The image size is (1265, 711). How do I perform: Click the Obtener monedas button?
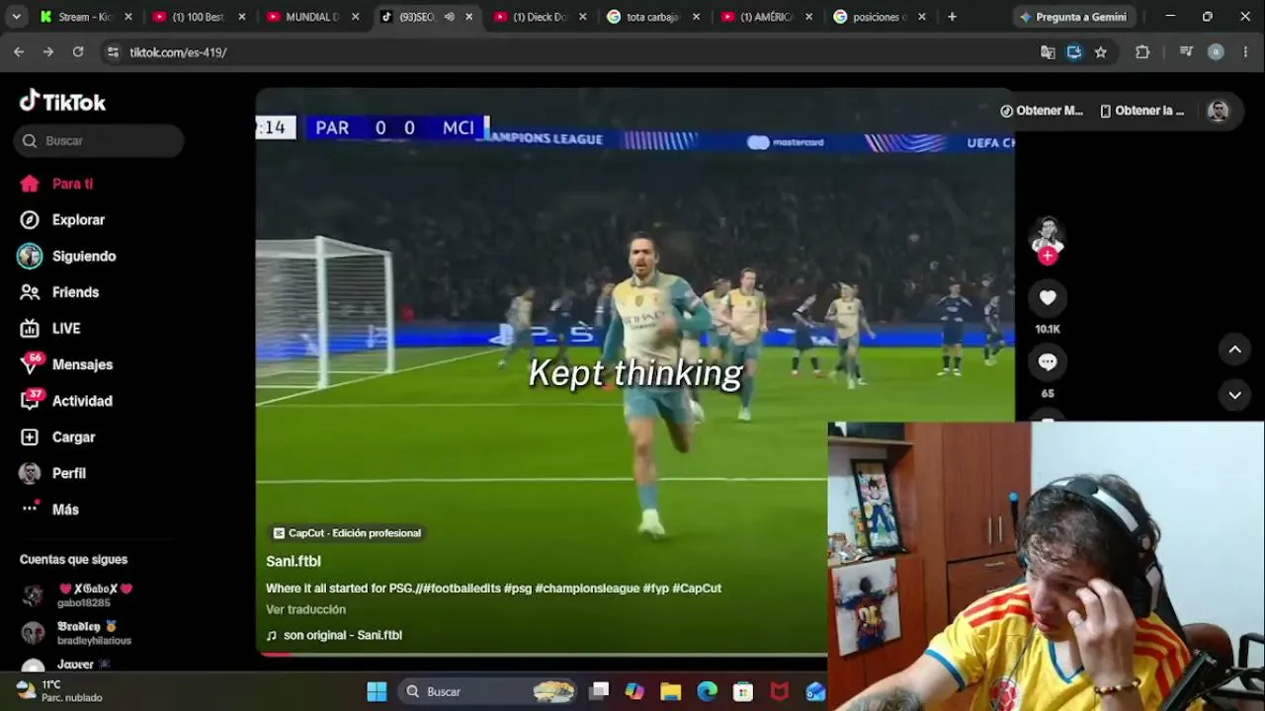click(x=1042, y=111)
